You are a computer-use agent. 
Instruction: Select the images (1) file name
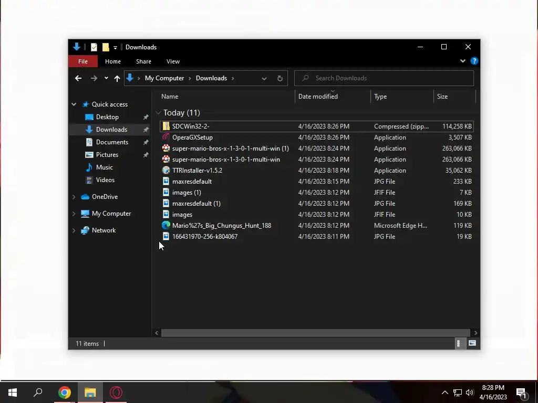187,192
